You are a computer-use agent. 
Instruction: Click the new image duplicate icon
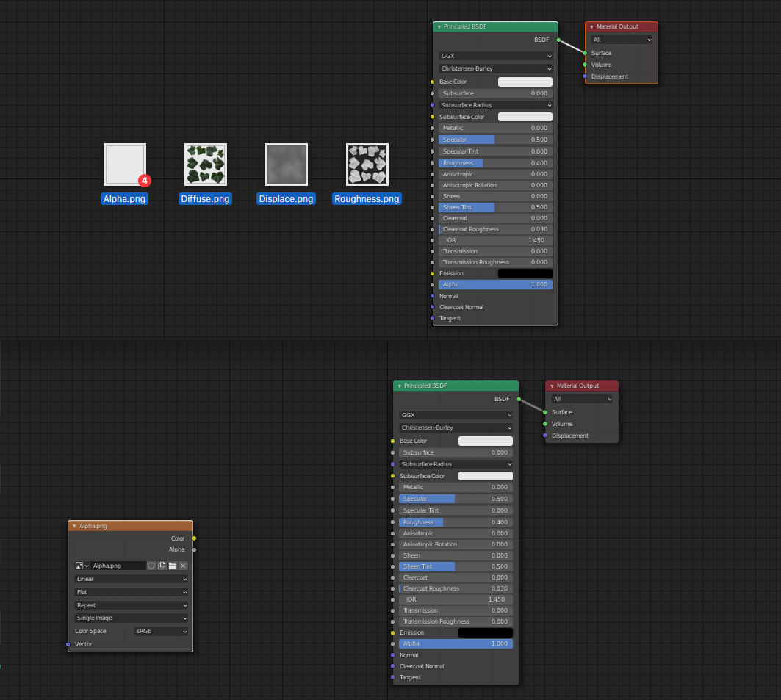tap(162, 566)
